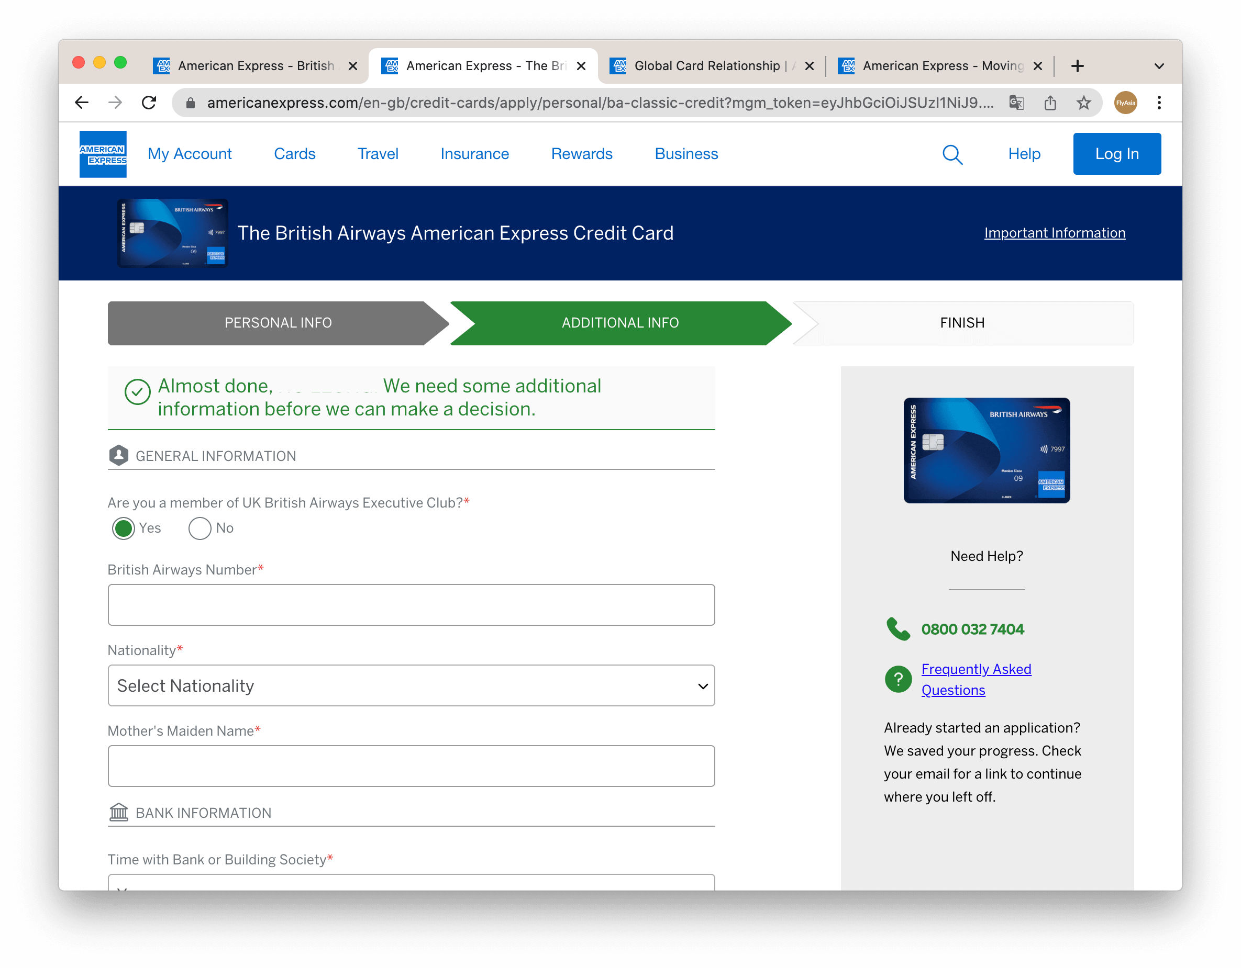Bookmark the page with the star icon
The width and height of the screenshot is (1241, 968).
[1083, 103]
